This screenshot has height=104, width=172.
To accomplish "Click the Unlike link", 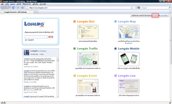I will click(42, 54).
